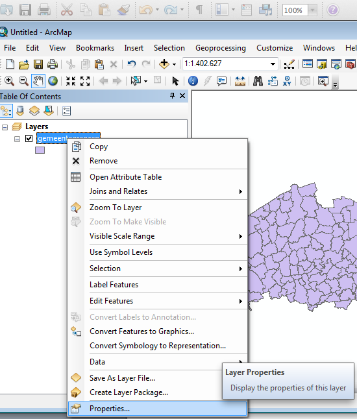Open the Bookmarks menu
The height and width of the screenshot is (419, 357).
click(x=95, y=48)
